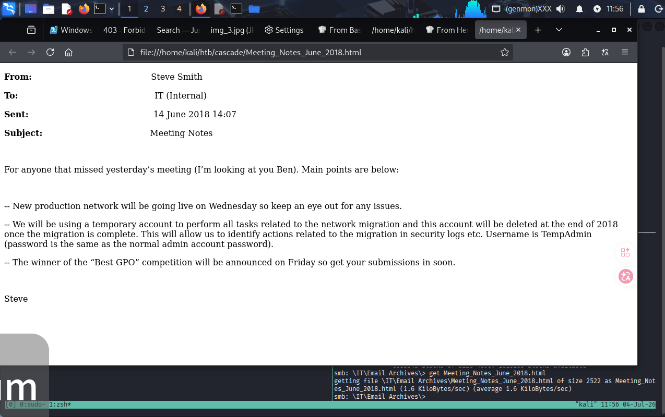Open the power manager icon
The image size is (665, 417).
click(x=597, y=9)
